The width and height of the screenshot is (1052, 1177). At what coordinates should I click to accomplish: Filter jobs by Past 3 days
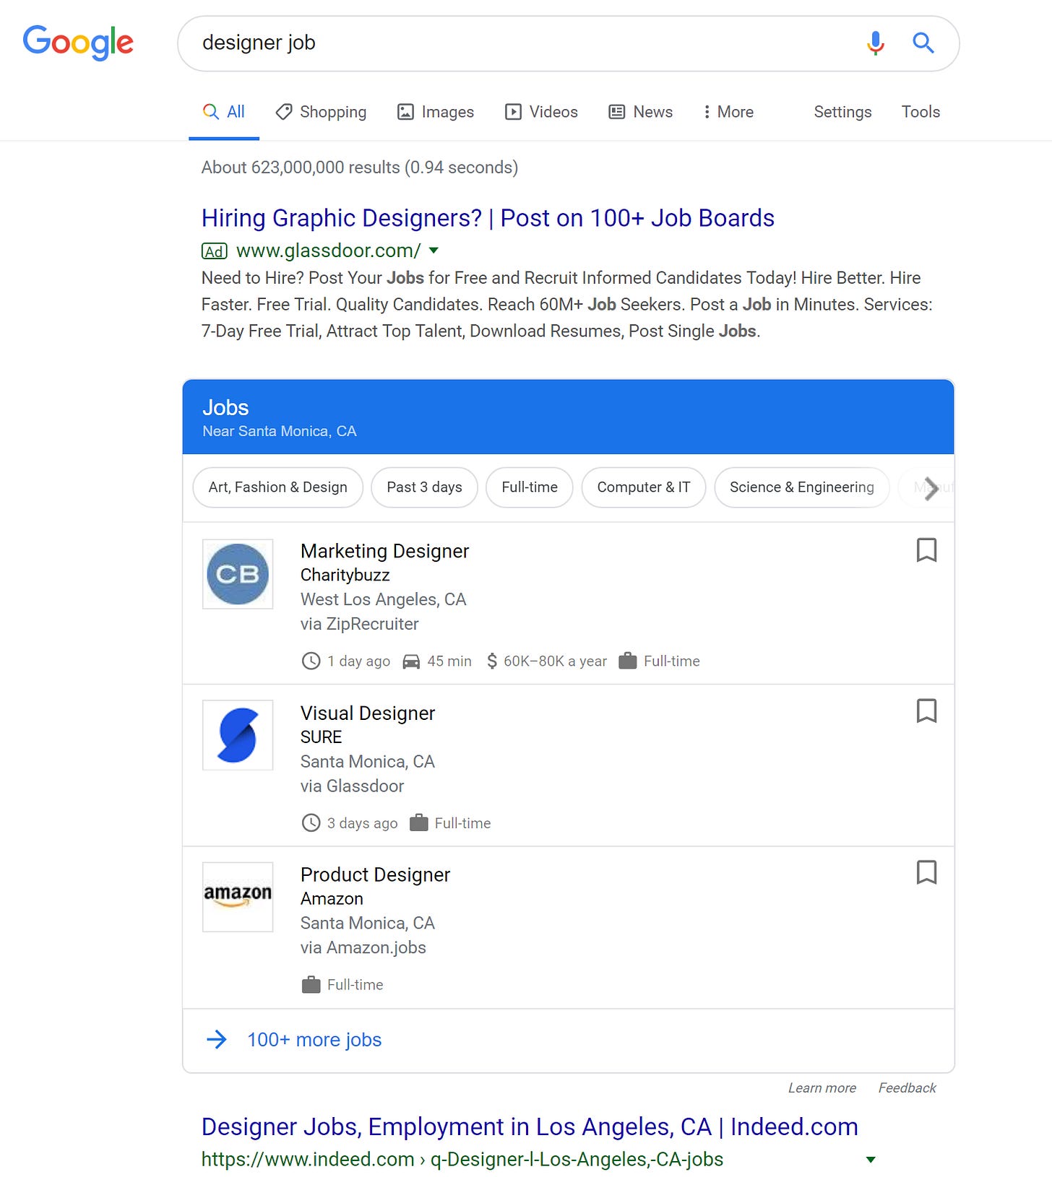pos(424,487)
